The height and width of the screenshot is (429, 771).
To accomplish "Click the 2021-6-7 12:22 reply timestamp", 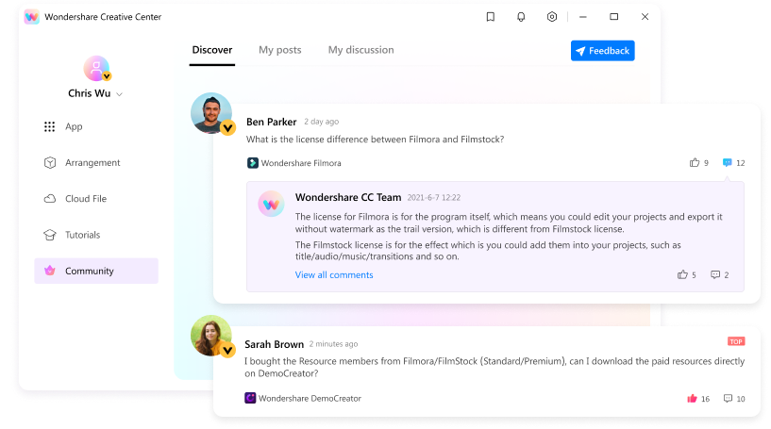I will point(434,198).
